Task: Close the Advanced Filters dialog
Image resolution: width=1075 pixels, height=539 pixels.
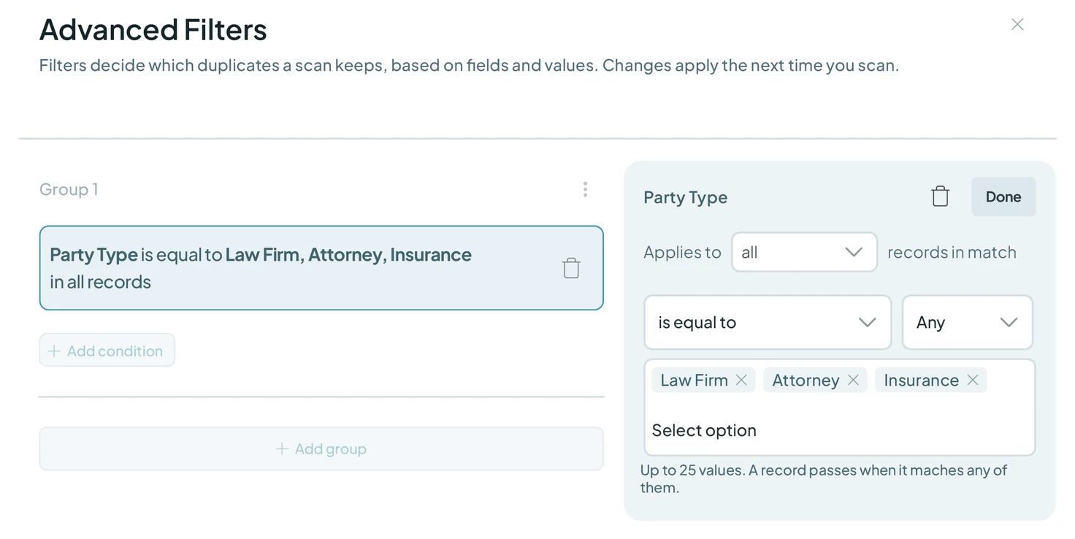Action: pos(1017,25)
